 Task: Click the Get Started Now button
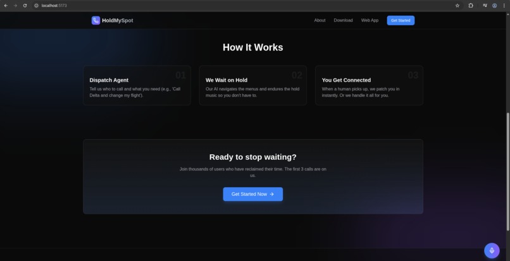click(252, 194)
